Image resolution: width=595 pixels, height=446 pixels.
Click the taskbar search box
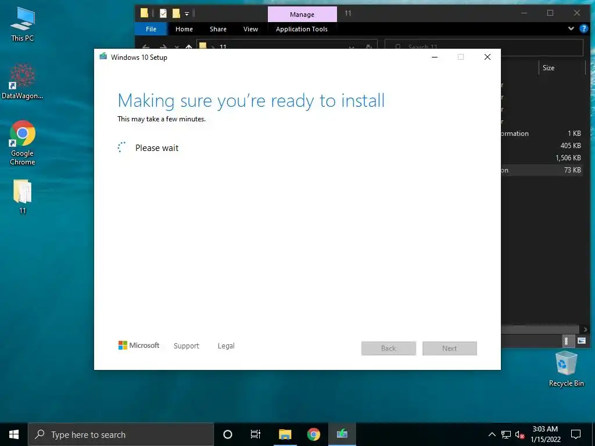click(121, 434)
